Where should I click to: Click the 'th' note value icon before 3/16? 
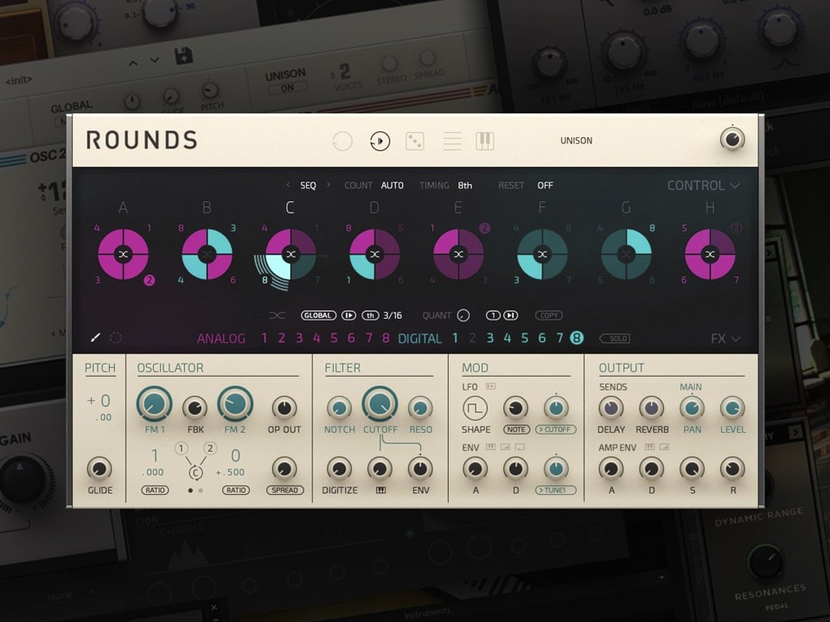[370, 315]
